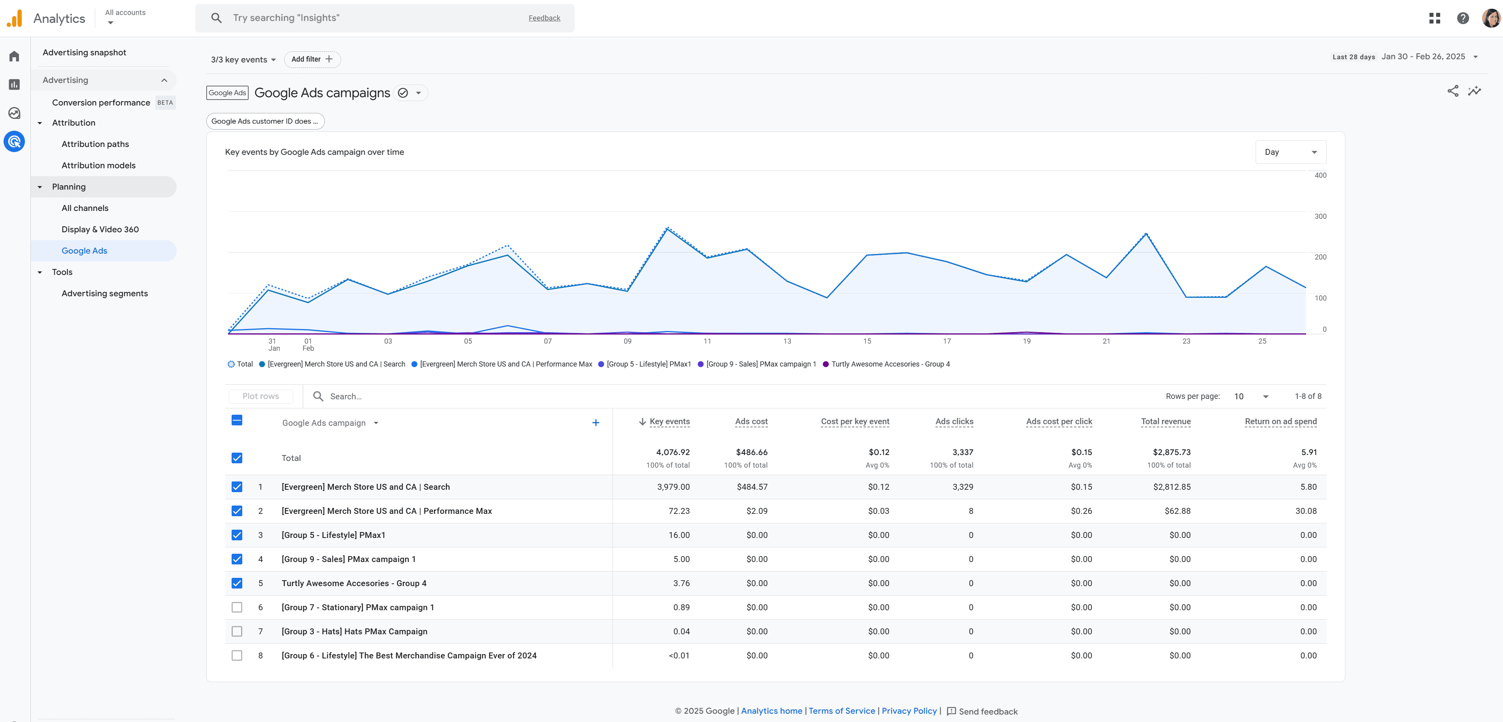Image resolution: width=1503 pixels, height=722 pixels.
Task: Uncheck Merch Store Performance Max checkbox
Action: click(237, 511)
